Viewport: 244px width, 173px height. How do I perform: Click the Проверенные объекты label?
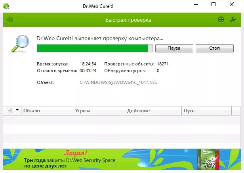coord(129,64)
